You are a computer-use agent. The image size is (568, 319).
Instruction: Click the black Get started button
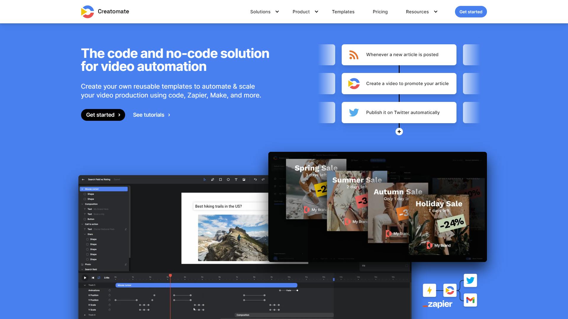point(103,115)
